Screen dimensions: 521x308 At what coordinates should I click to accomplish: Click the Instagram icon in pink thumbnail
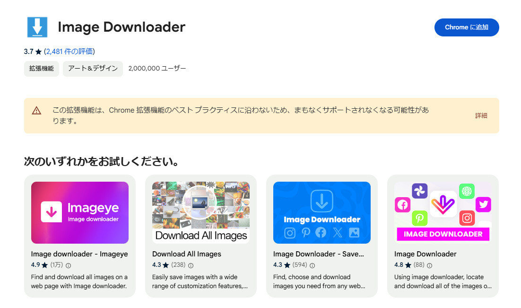point(467,218)
